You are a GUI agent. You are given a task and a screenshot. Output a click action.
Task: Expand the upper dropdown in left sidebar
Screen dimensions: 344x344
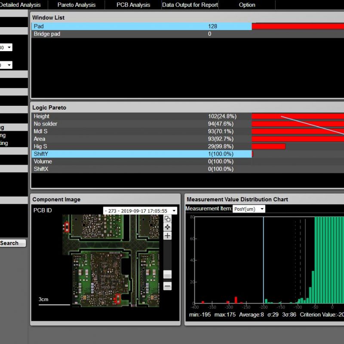pos(9,47)
